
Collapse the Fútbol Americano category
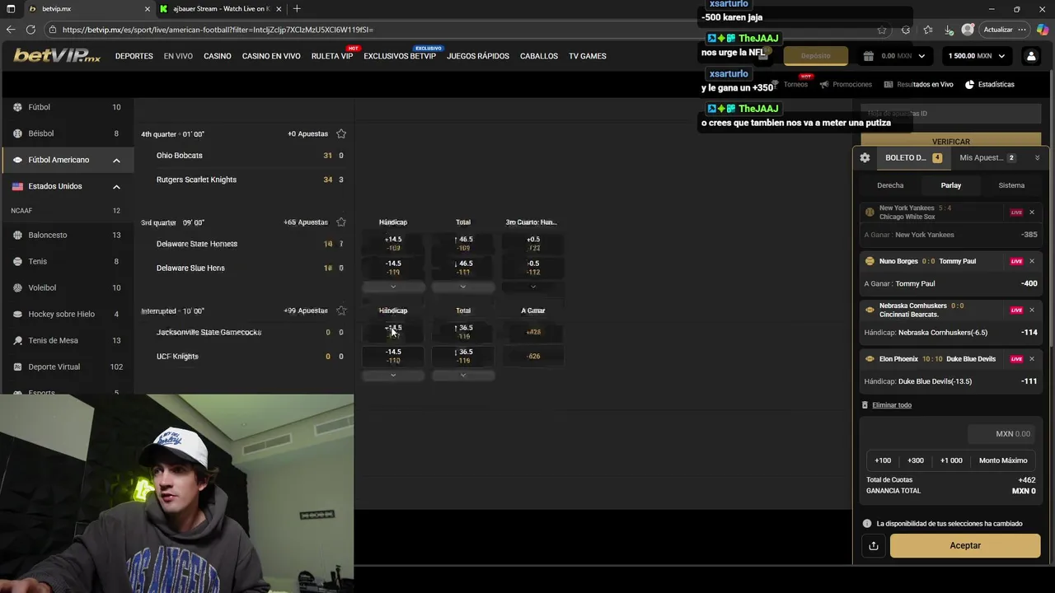tap(116, 160)
